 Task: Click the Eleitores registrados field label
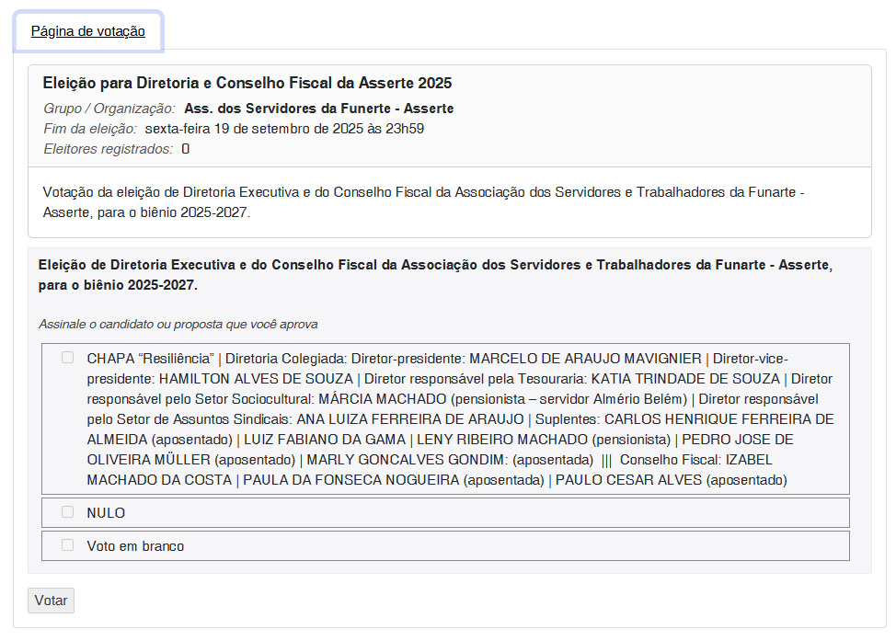(x=108, y=149)
